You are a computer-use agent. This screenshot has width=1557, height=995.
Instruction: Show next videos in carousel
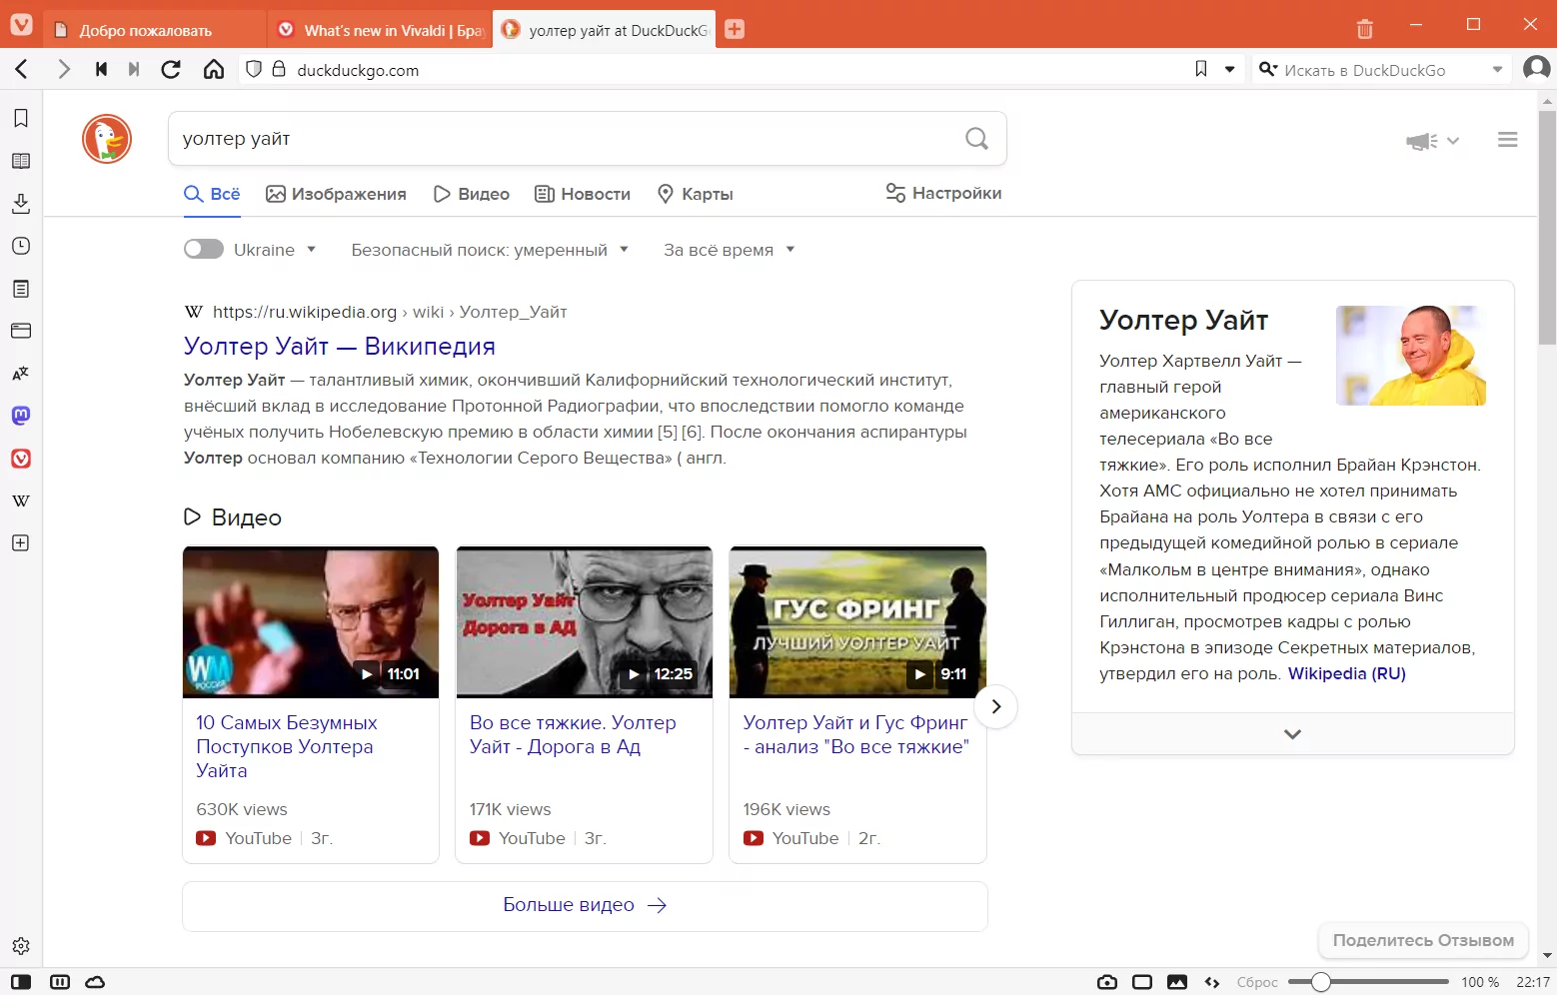[995, 706]
